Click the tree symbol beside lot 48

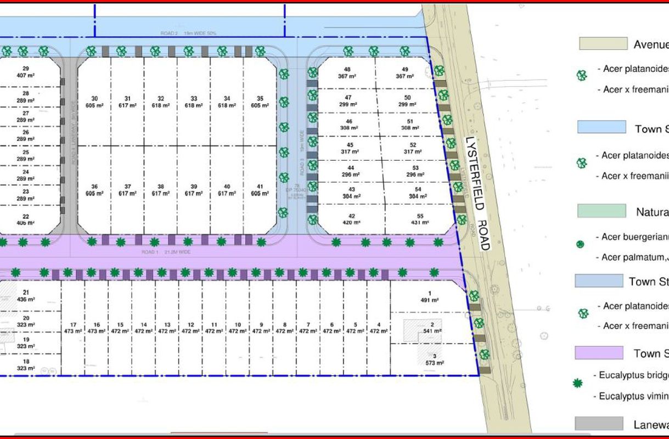coord(313,72)
